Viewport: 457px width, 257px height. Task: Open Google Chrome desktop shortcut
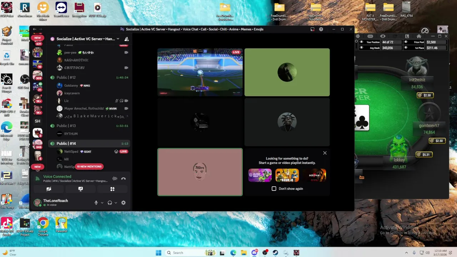43,227
